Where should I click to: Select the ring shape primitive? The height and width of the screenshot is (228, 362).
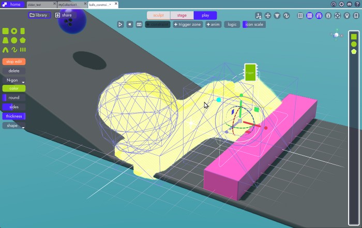[x=14, y=32]
